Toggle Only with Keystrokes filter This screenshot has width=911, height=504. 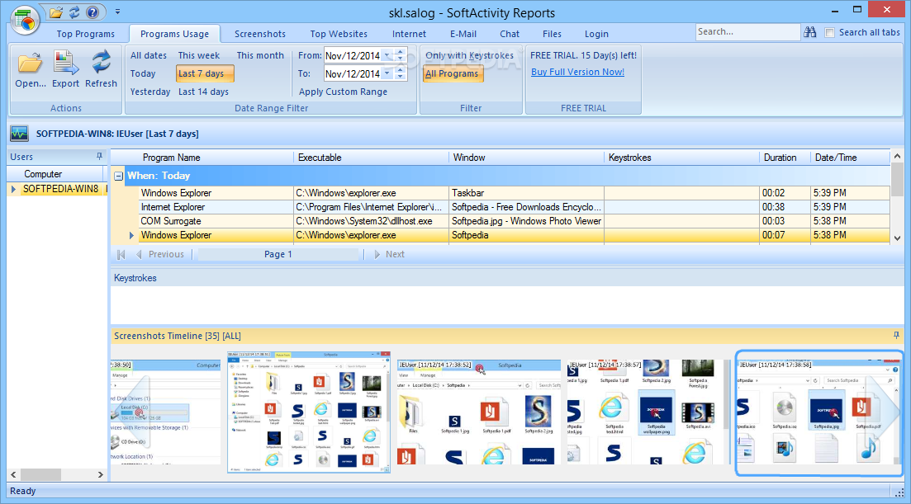tap(469, 55)
